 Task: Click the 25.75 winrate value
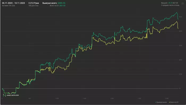click(170, 3)
